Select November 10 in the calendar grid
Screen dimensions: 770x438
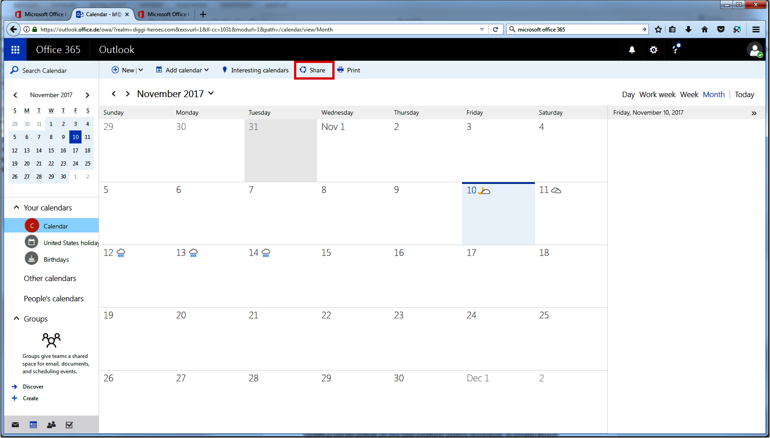[498, 214]
